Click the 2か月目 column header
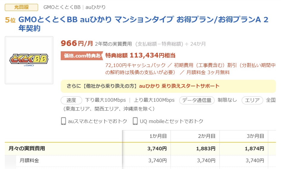 pyautogui.click(x=207, y=136)
